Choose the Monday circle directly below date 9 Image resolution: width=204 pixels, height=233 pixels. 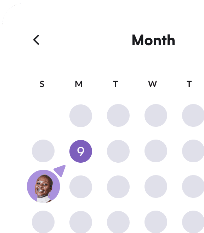[x=81, y=187]
